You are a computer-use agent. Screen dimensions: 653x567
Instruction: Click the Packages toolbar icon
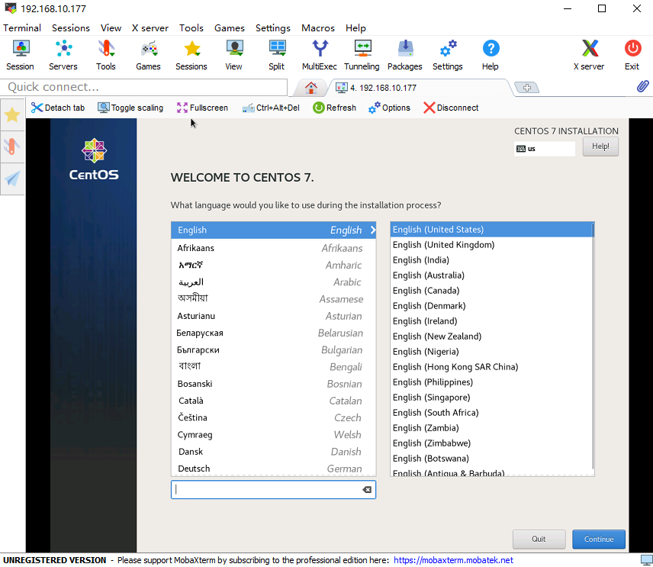[405, 55]
